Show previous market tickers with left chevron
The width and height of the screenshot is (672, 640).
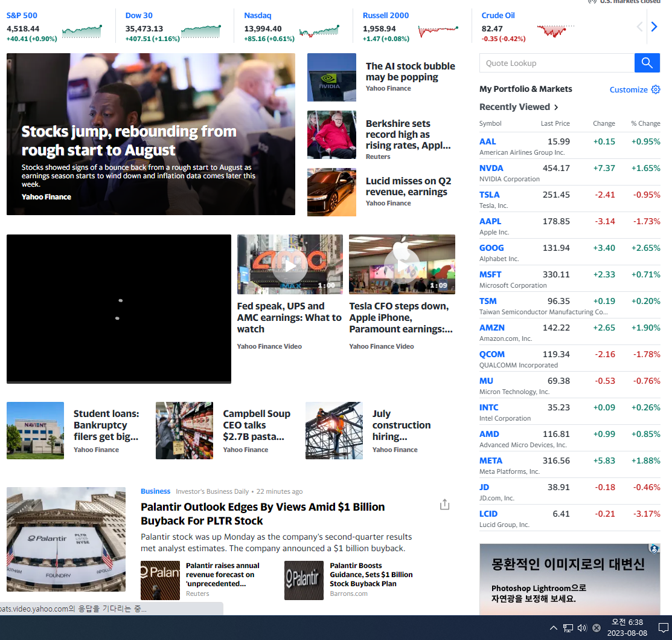[x=639, y=27]
